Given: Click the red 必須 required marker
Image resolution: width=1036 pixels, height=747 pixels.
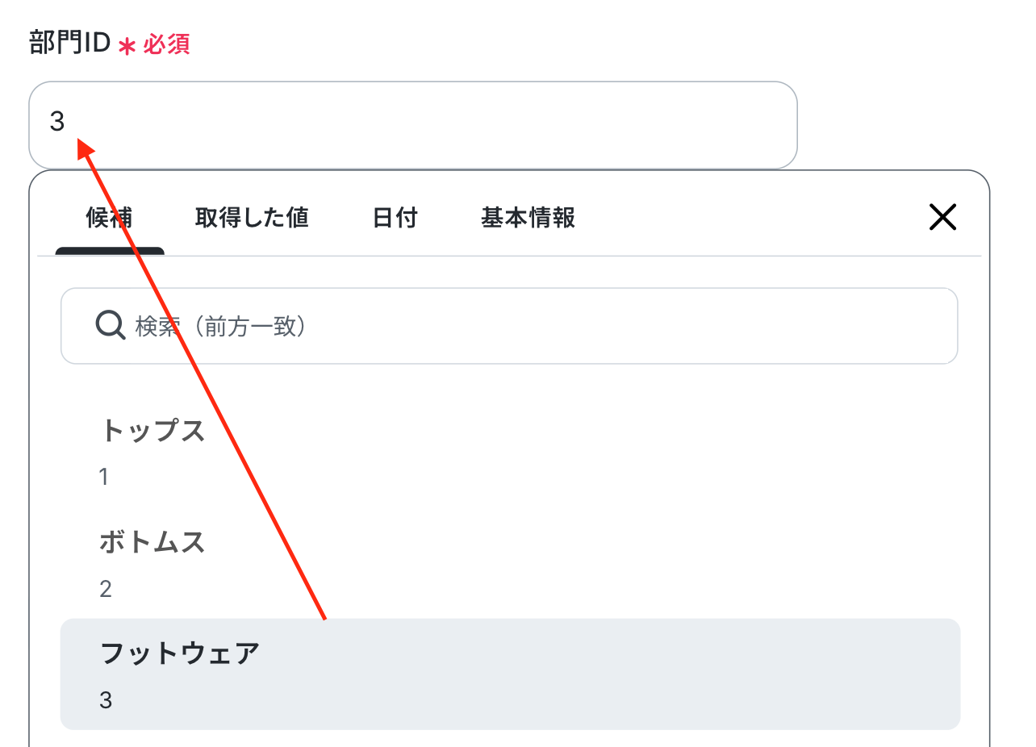Looking at the screenshot, I should click(167, 44).
